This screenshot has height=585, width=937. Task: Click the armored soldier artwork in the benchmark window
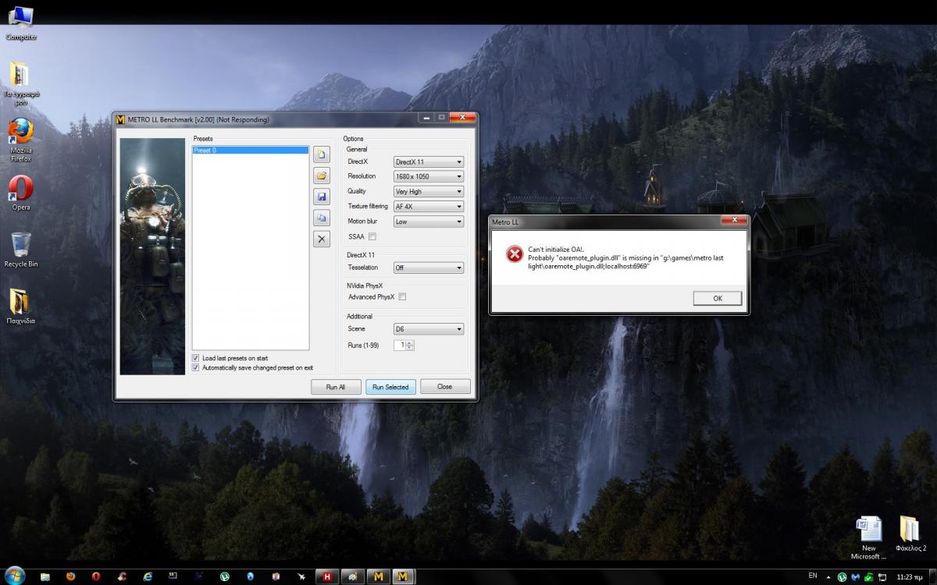pyautogui.click(x=153, y=255)
